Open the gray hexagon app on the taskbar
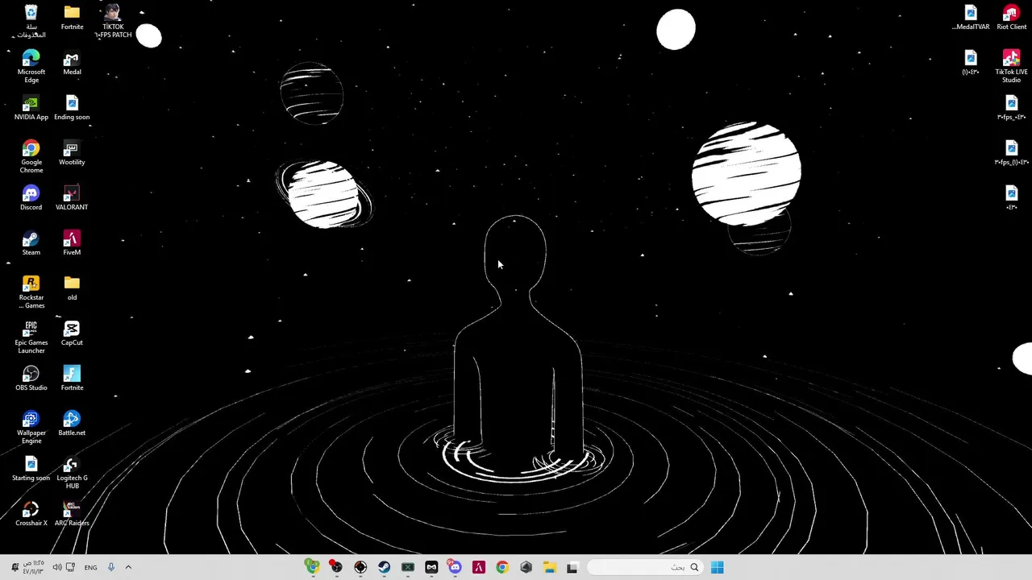1032x580 pixels. [x=526, y=567]
